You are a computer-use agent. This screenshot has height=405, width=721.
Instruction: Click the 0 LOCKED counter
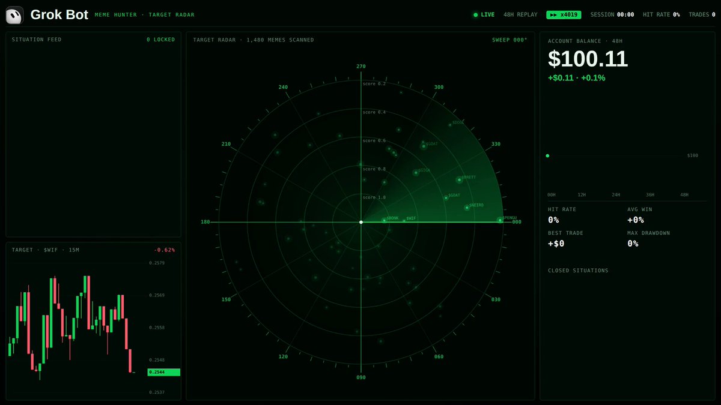coord(160,40)
